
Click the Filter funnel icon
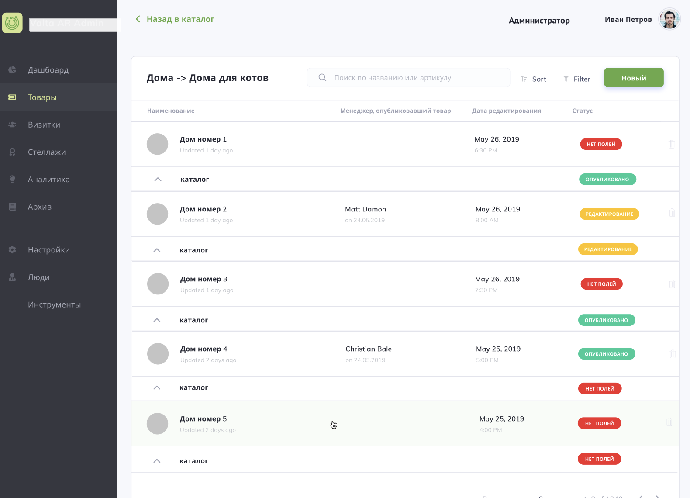click(x=566, y=79)
